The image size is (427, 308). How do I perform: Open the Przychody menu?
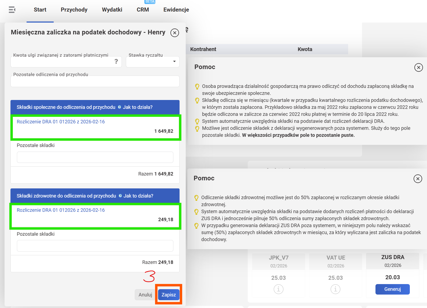pyautogui.click(x=74, y=10)
